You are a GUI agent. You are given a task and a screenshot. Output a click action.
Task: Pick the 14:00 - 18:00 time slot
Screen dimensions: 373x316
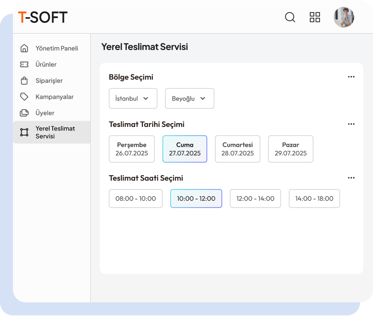click(314, 199)
